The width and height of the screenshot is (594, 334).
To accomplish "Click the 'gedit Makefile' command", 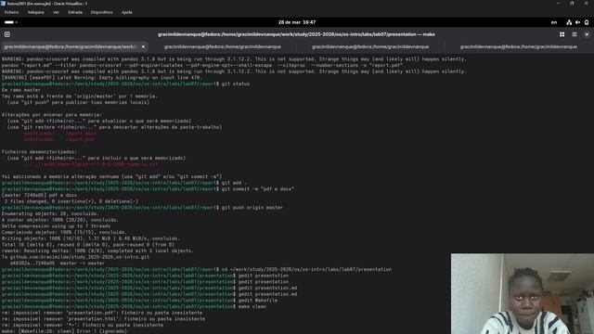I will point(258,301).
